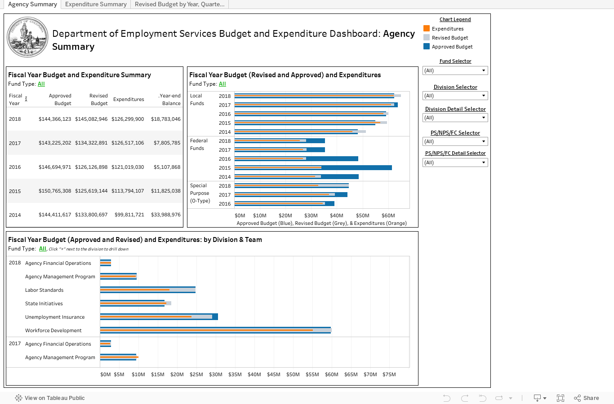Click the blue Approved Budget legend swatch
The width and height of the screenshot is (614, 404).
point(427,46)
